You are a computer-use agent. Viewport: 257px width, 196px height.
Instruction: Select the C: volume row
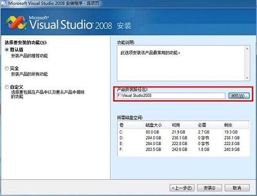coord(183,132)
